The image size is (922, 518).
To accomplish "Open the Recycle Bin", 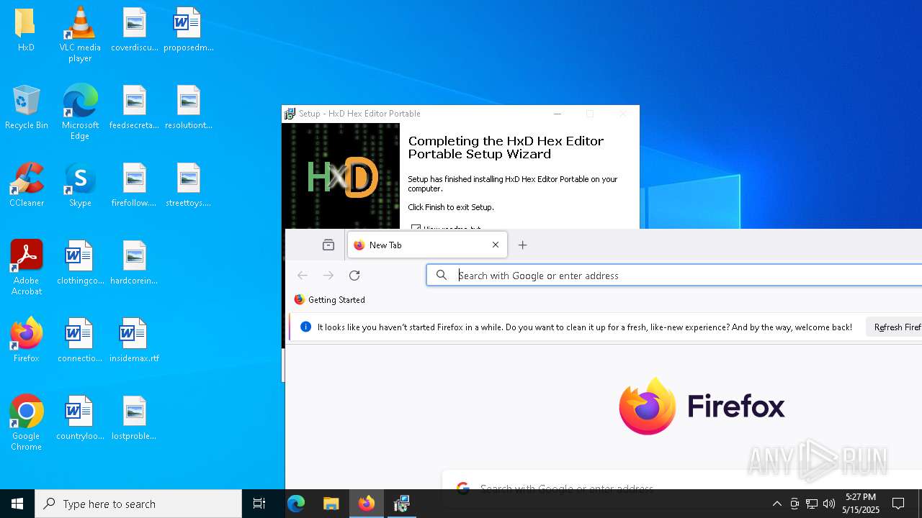I will click(x=26, y=107).
